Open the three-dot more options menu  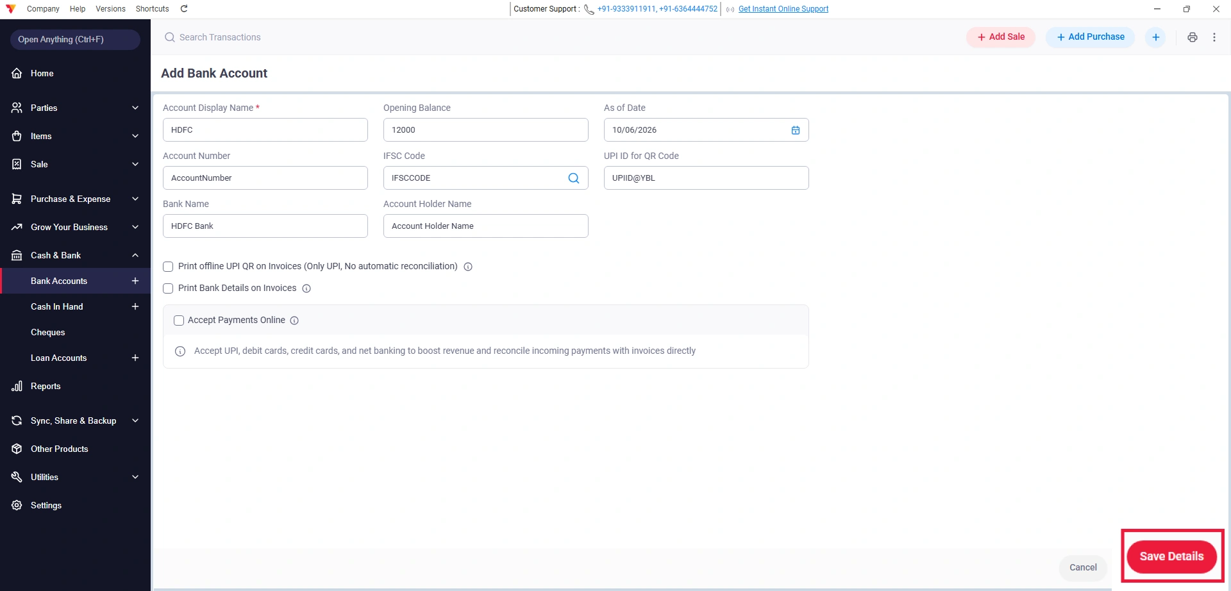[x=1214, y=37]
